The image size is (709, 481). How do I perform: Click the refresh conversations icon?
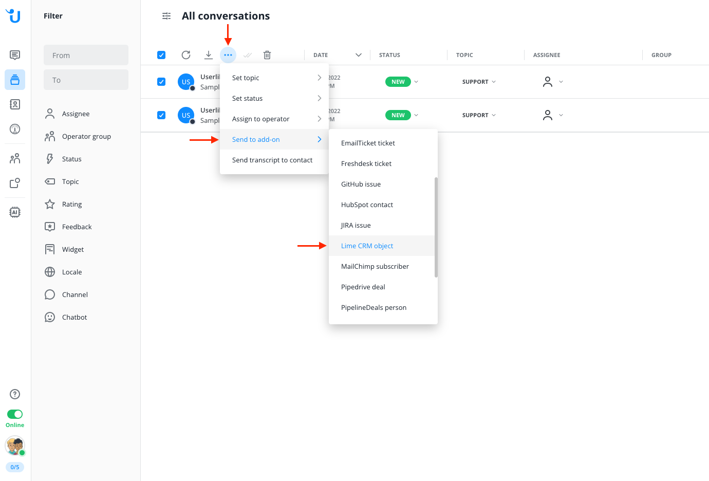186,55
